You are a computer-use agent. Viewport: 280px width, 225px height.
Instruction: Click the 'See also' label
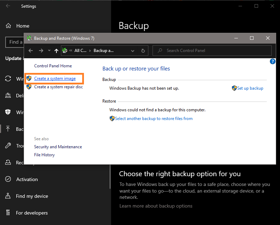pos(41,139)
